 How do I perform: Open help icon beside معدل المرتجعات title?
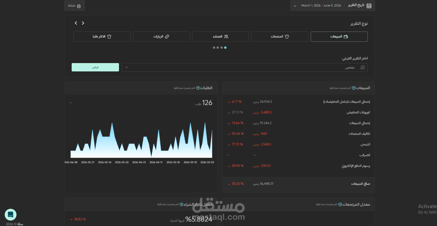pyautogui.click(x=340, y=205)
